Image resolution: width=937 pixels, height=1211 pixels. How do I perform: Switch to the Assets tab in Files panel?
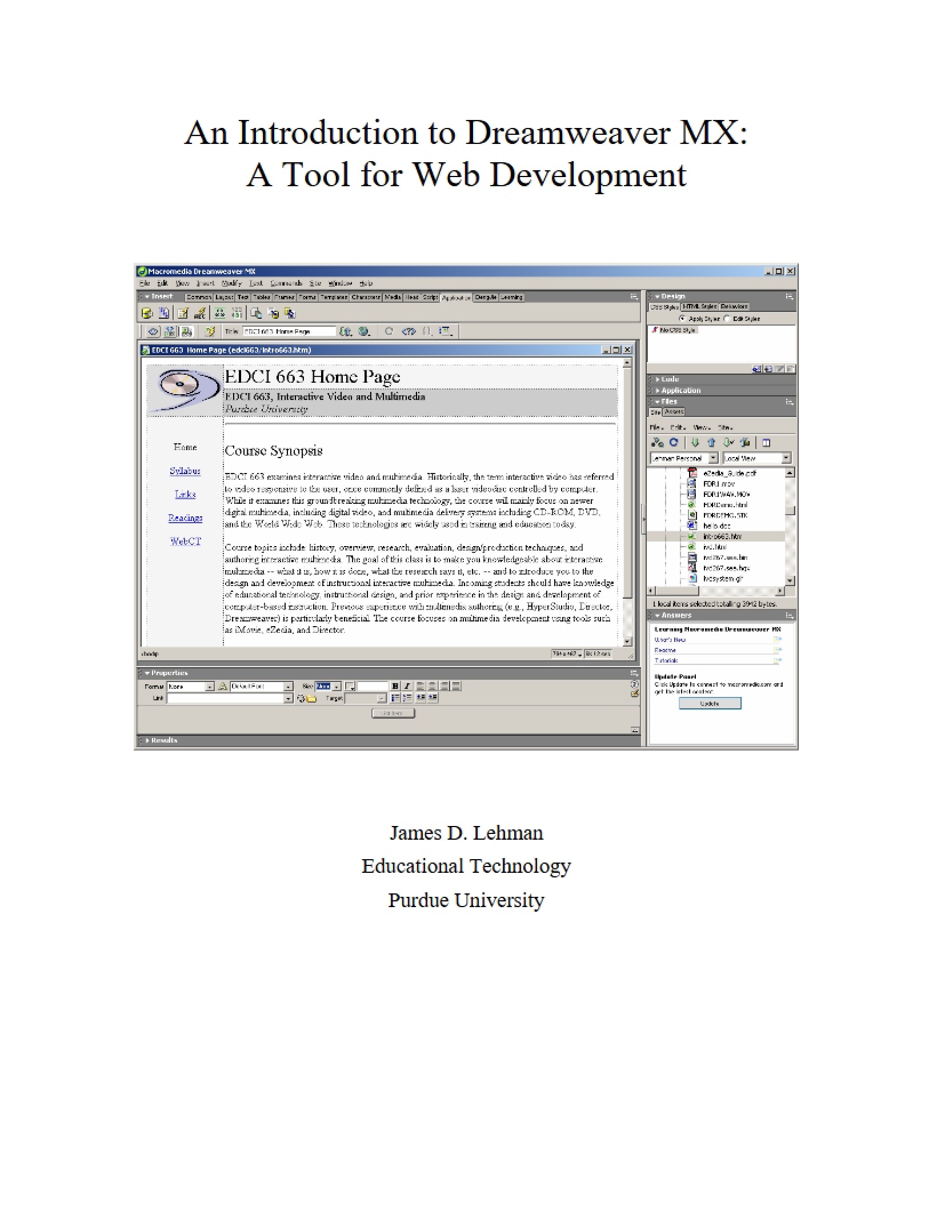[x=674, y=412]
